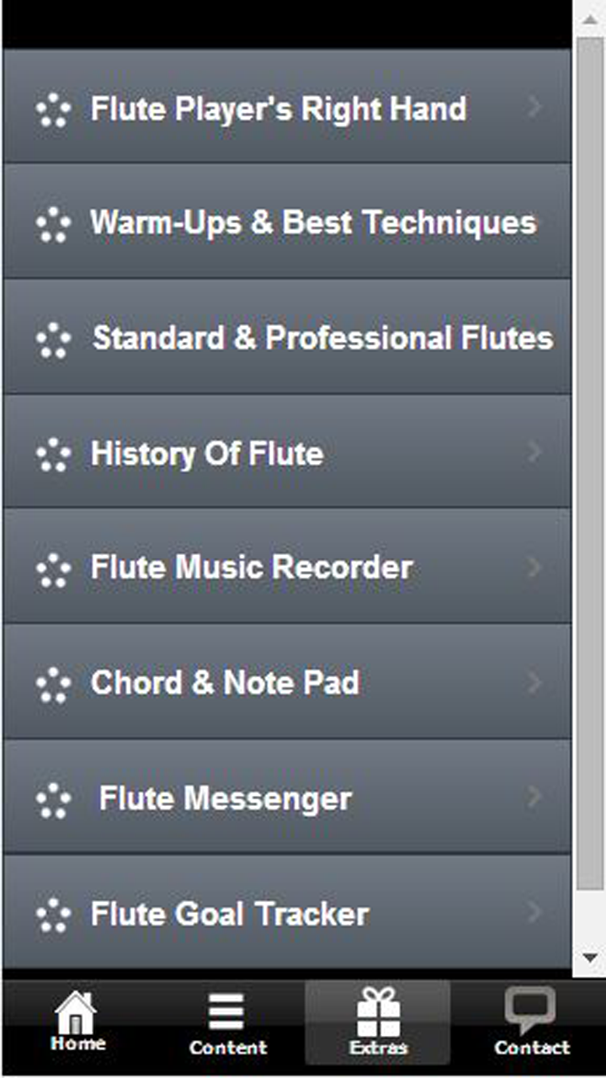Image resolution: width=606 pixels, height=1078 pixels.
Task: Click the Home house icon
Action: click(x=77, y=1014)
